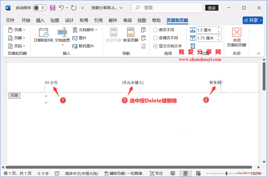Insert an alignment tab
This screenshot has height=177, width=267.
[x=193, y=46]
